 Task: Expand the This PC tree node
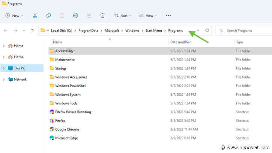click(x=4, y=68)
